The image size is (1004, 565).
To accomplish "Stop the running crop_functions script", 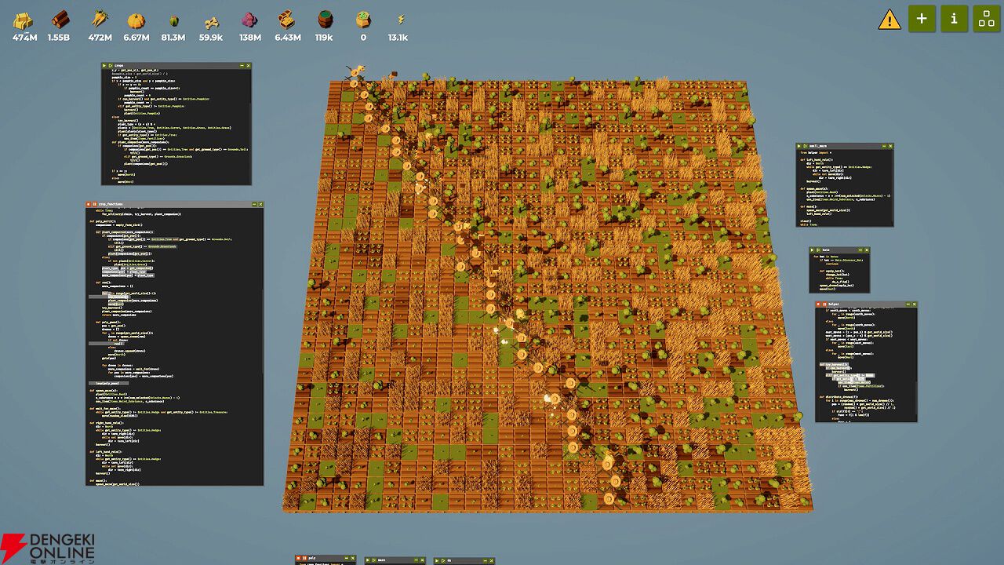I will point(89,204).
